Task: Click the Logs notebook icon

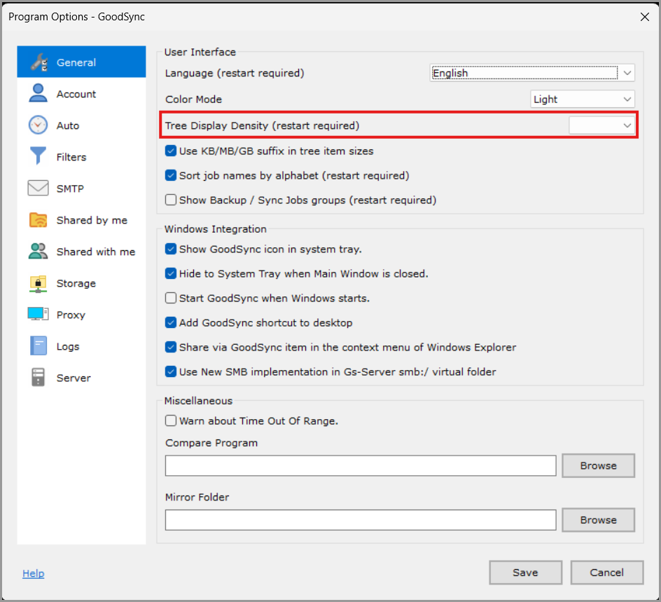Action: click(39, 346)
